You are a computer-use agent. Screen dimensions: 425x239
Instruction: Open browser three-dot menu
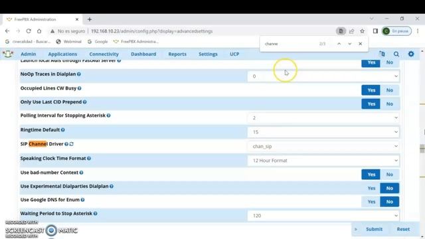point(418,31)
